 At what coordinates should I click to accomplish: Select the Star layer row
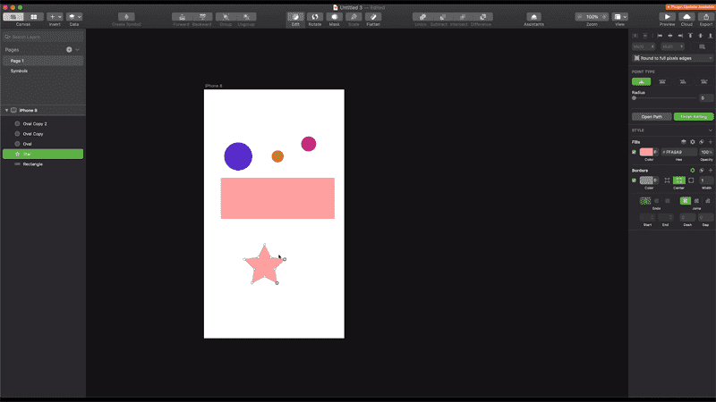point(43,154)
